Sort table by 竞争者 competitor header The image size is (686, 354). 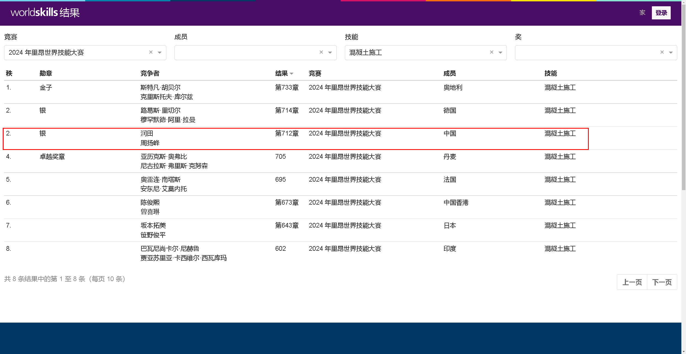[150, 73]
